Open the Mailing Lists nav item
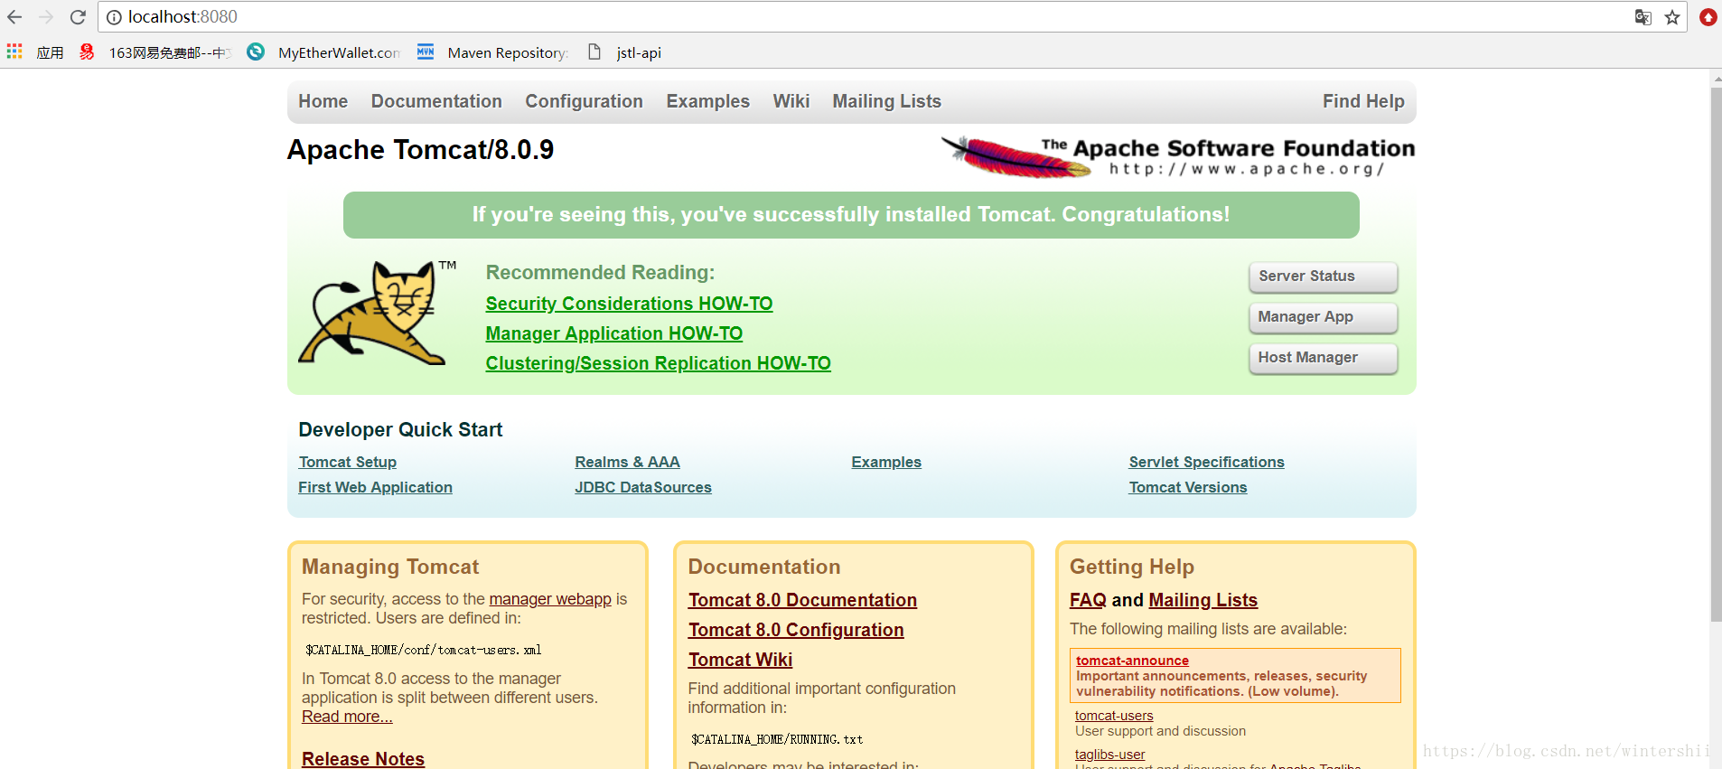Image resolution: width=1722 pixels, height=769 pixels. [x=887, y=101]
